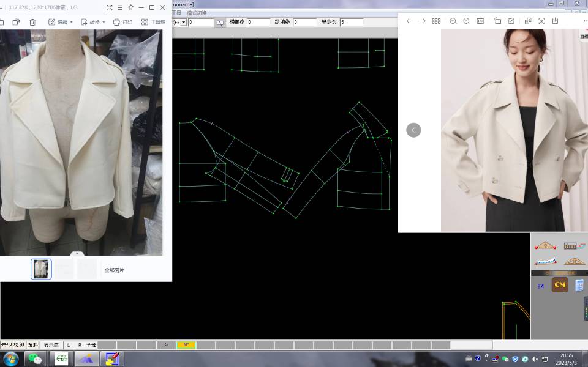The image size is (588, 367).
Task: Click the 全部图片 all images link
Action: pyautogui.click(x=114, y=270)
